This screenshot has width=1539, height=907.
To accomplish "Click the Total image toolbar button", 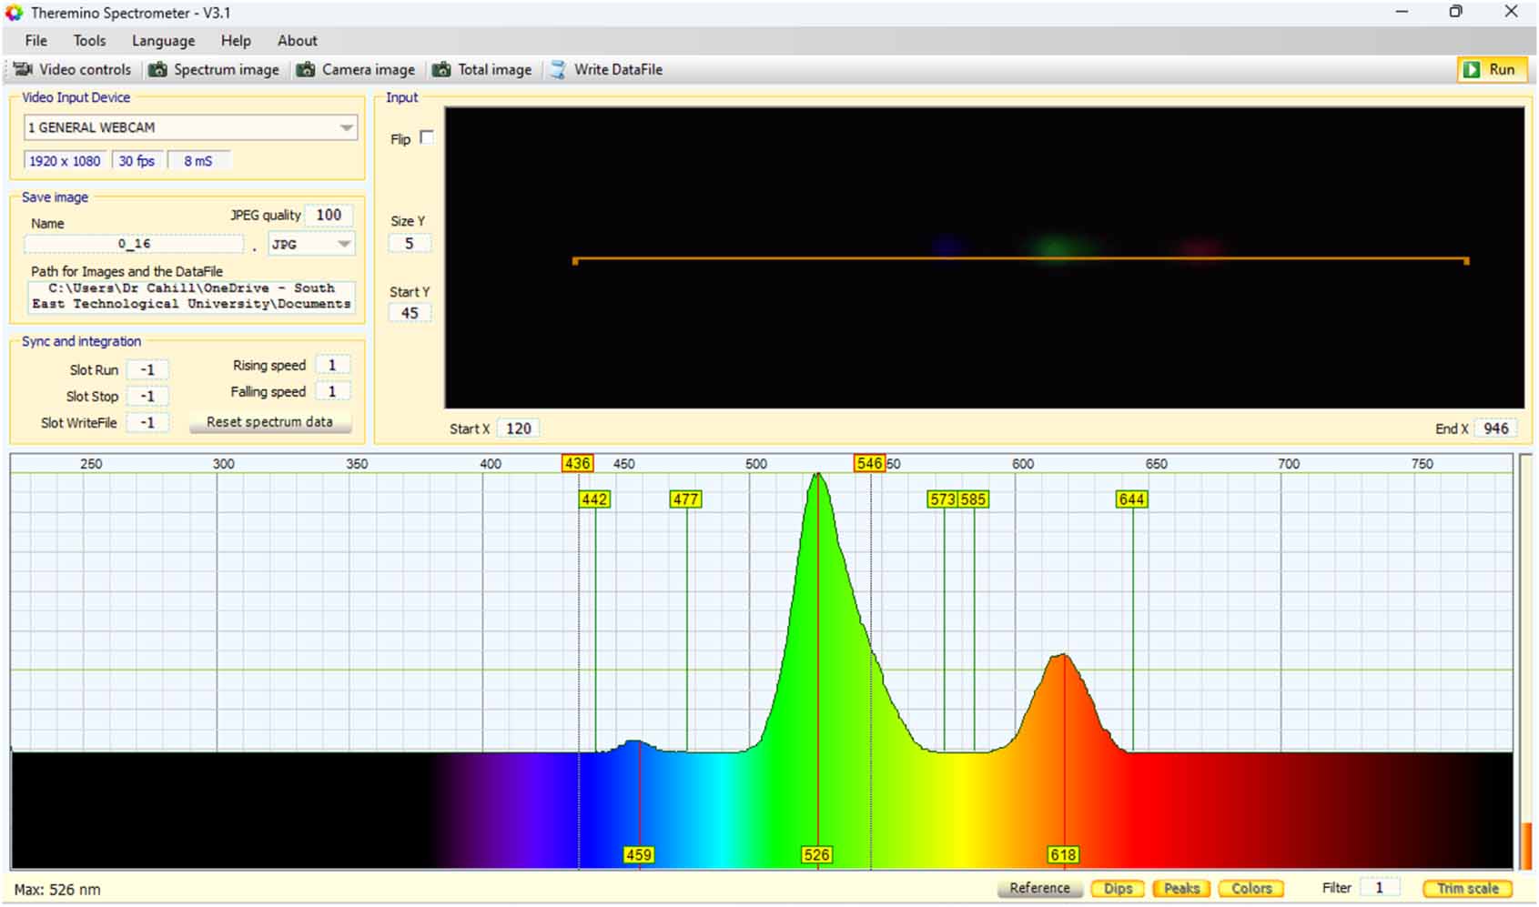I will (481, 69).
